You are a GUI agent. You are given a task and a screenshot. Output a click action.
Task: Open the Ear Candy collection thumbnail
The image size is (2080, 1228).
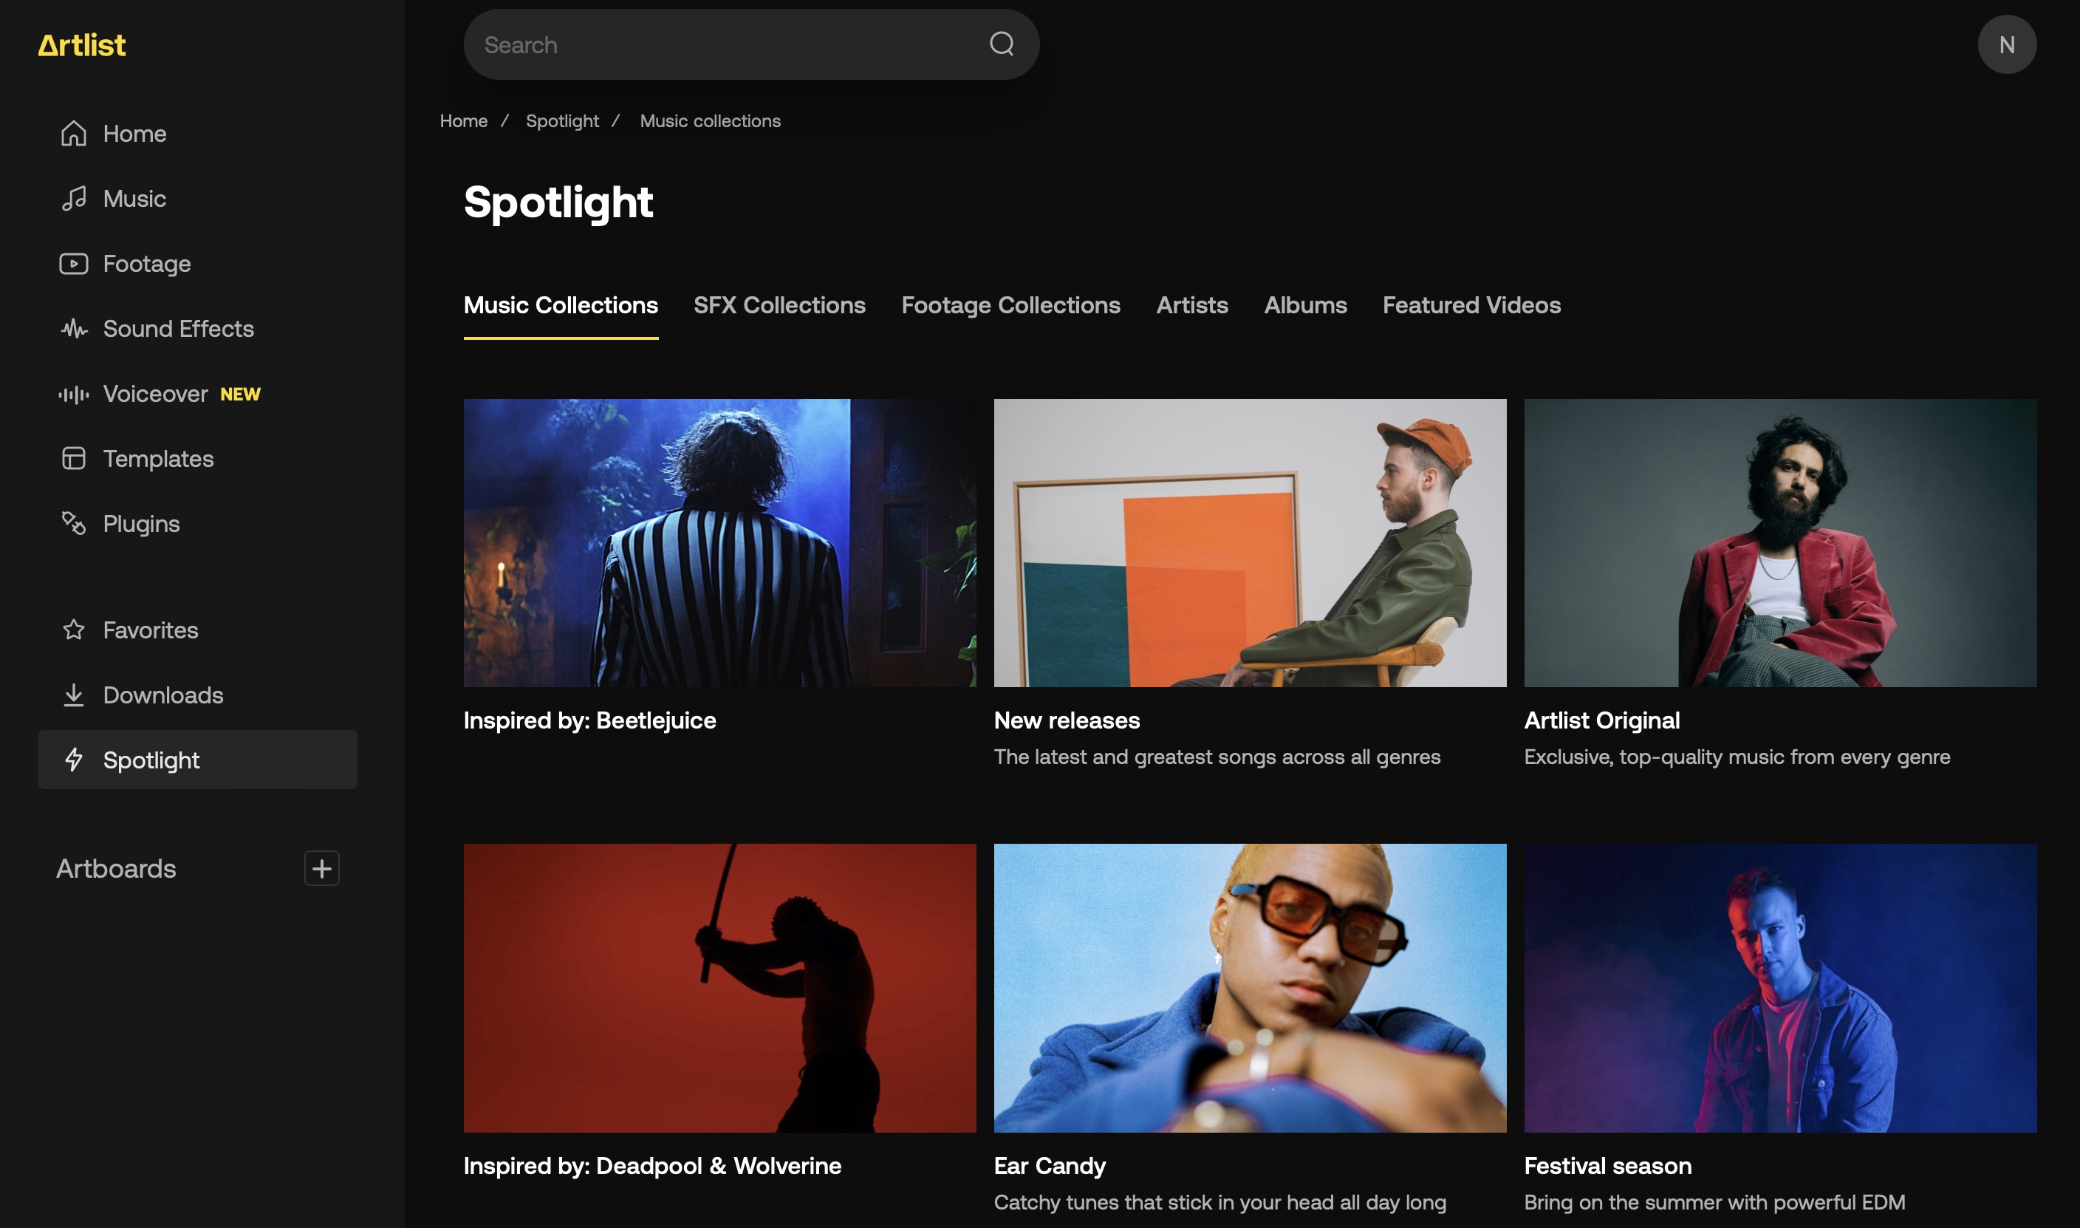click(1250, 987)
